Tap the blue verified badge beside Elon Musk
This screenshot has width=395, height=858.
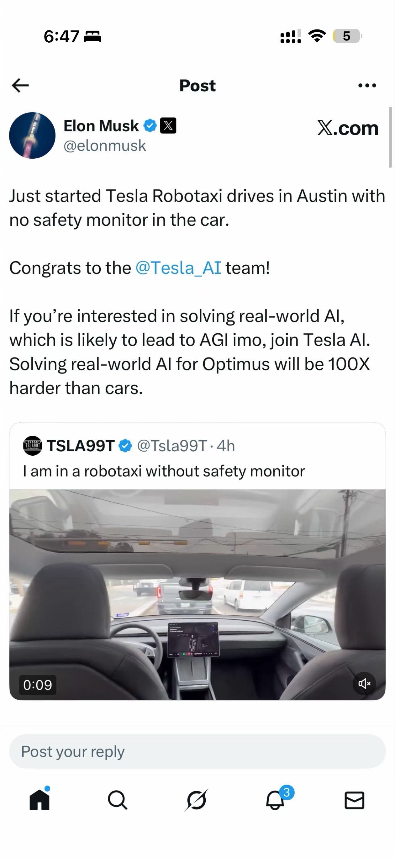click(150, 126)
